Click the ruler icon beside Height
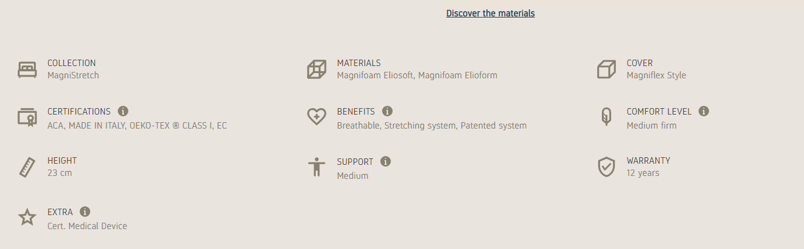This screenshot has height=249, width=804. (27, 167)
